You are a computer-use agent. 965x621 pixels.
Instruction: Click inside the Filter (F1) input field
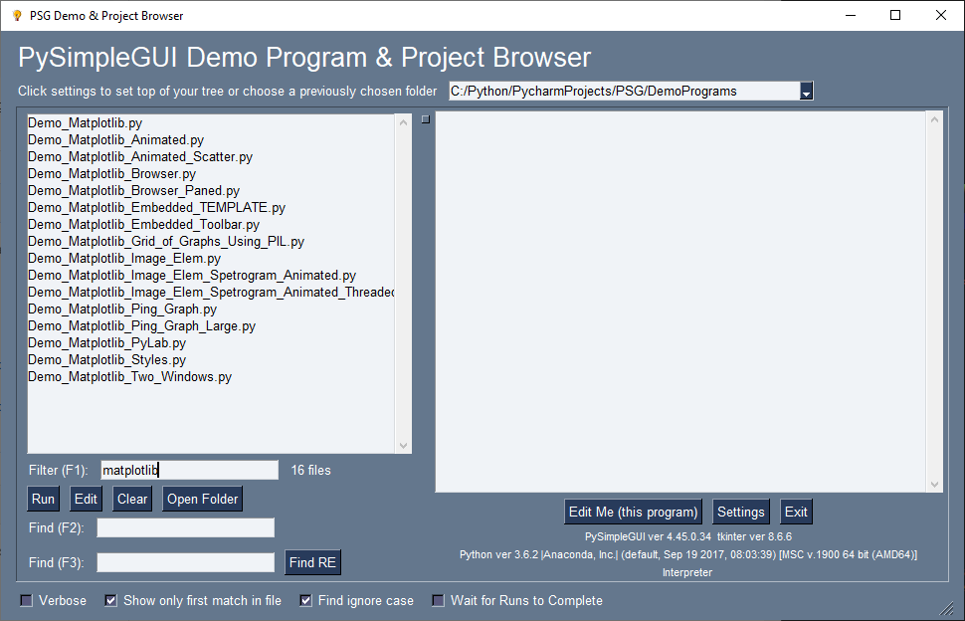click(189, 469)
